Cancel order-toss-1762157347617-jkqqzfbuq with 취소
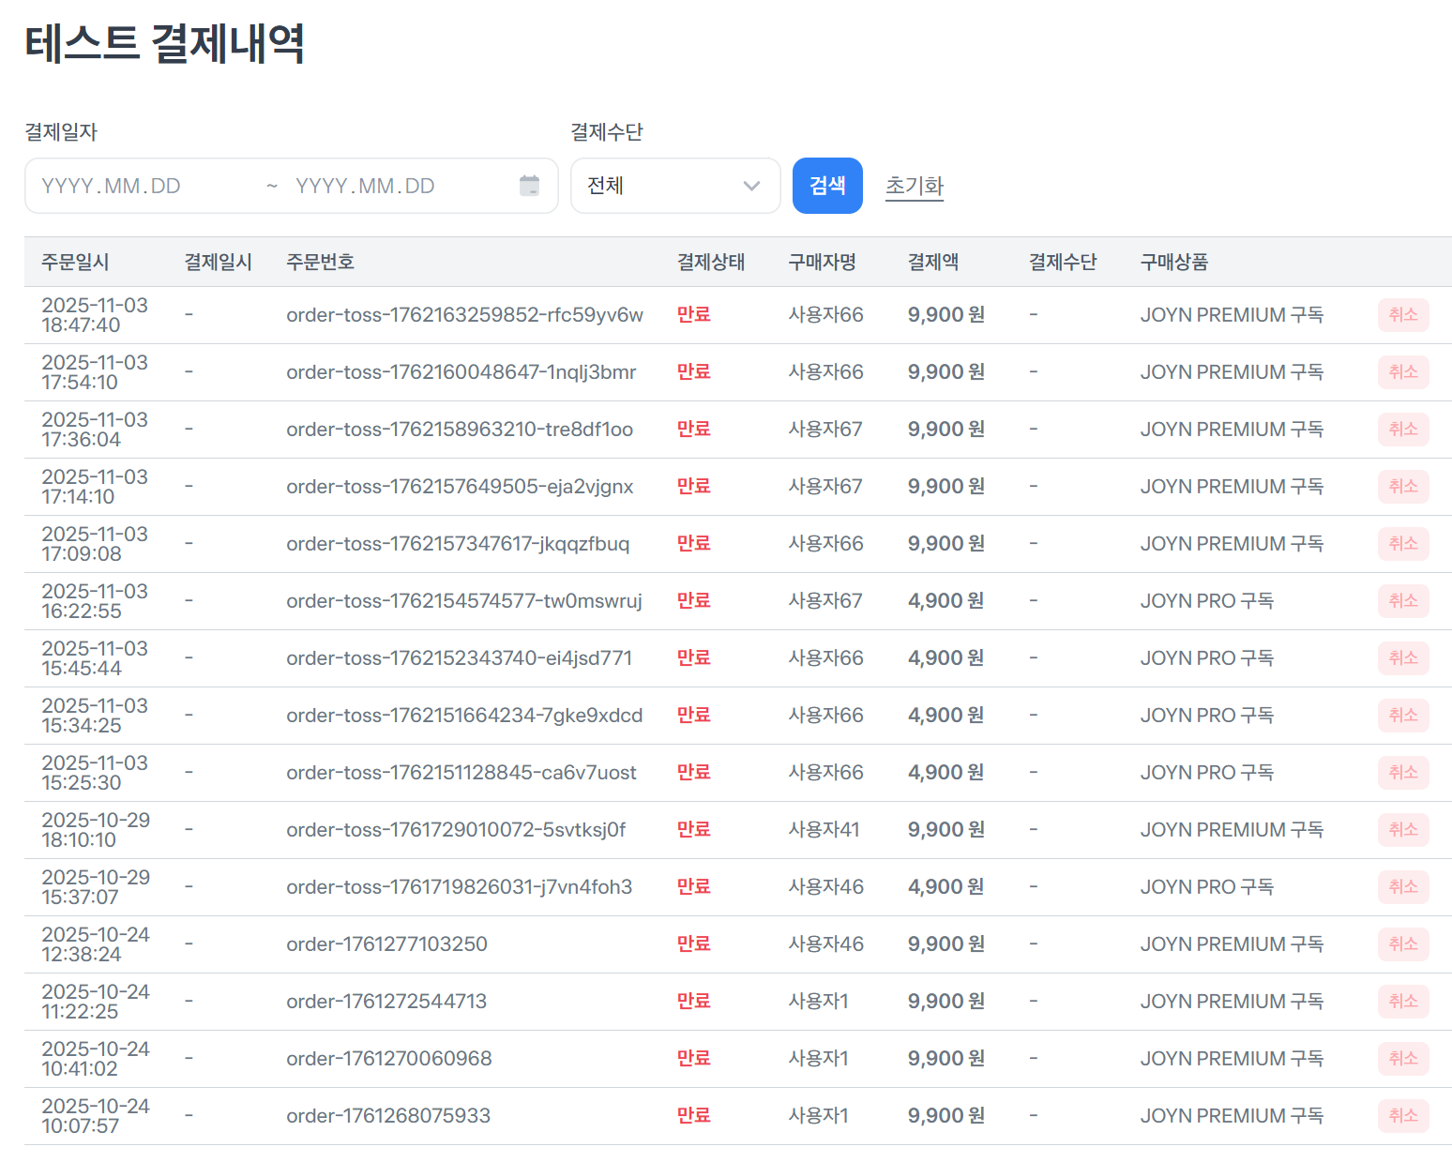1452x1162 pixels. 1403,544
